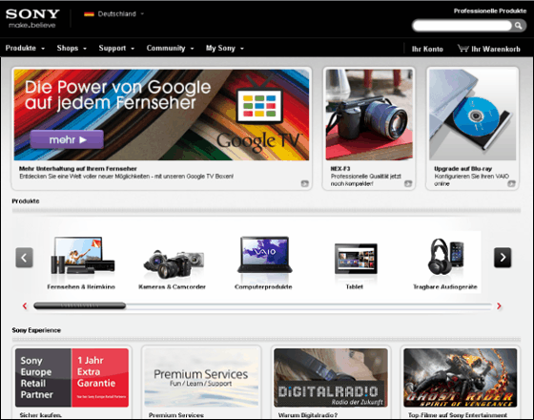Open the Google TV banner image
534x420 pixels.
pos(161,115)
